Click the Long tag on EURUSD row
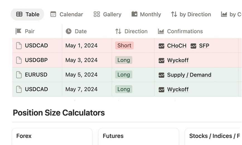Viewport: 242px width, 145px height. tap(124, 75)
